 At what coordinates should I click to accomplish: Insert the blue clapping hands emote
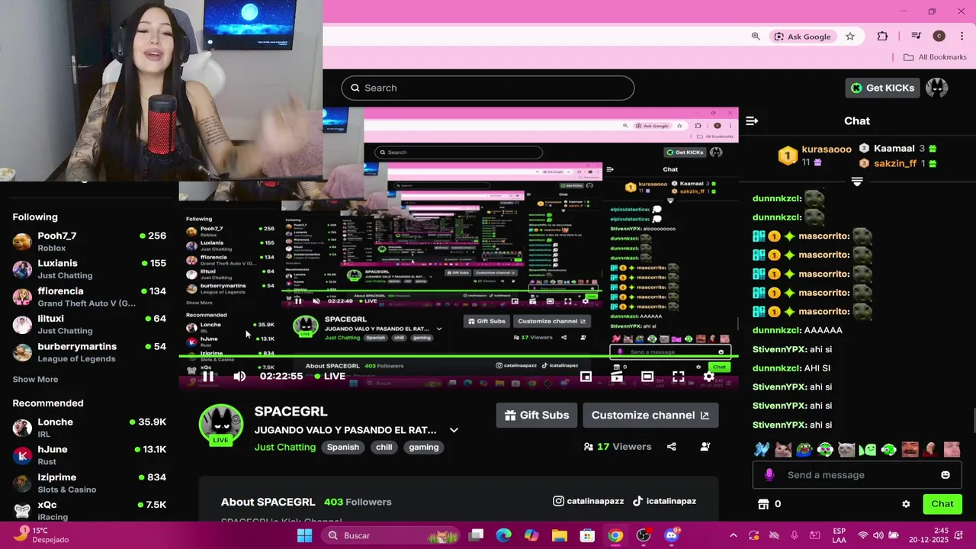pyautogui.click(x=762, y=449)
